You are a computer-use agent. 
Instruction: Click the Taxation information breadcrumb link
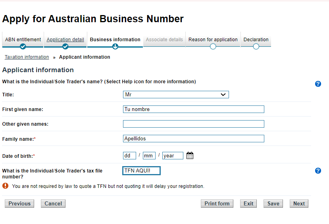27,57
